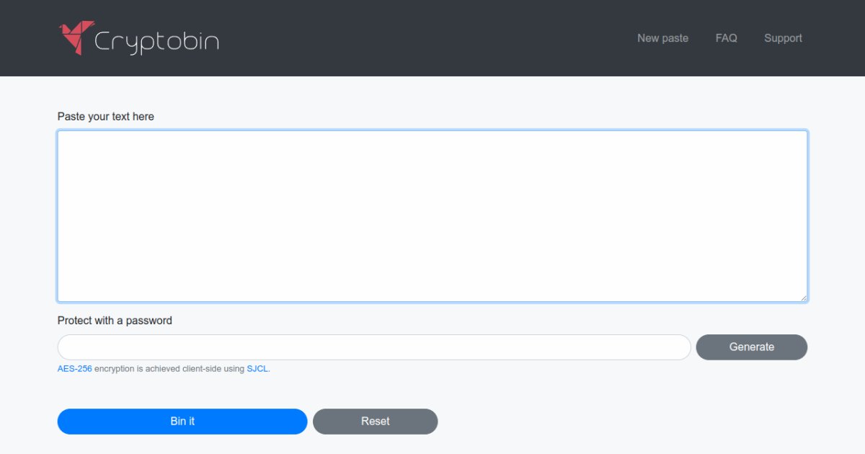Viewport: 865px width, 454px height.
Task: Click the text area resize handle
Action: pos(803,297)
